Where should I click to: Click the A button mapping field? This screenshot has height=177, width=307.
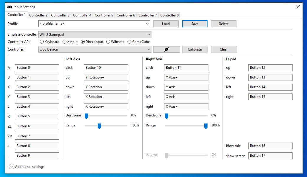click(37, 68)
